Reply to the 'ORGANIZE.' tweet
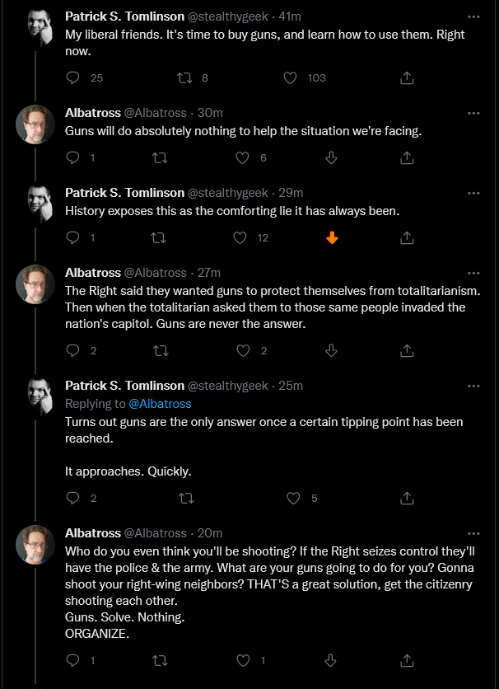This screenshot has height=689, width=499. tap(72, 660)
